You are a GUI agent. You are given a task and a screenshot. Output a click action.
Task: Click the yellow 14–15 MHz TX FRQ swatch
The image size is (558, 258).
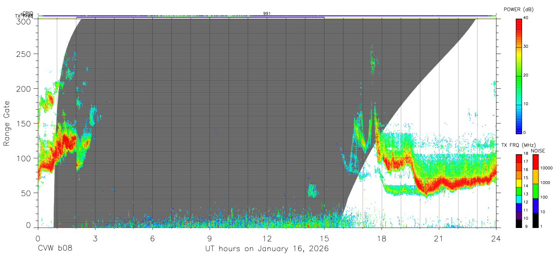[x=519, y=183]
